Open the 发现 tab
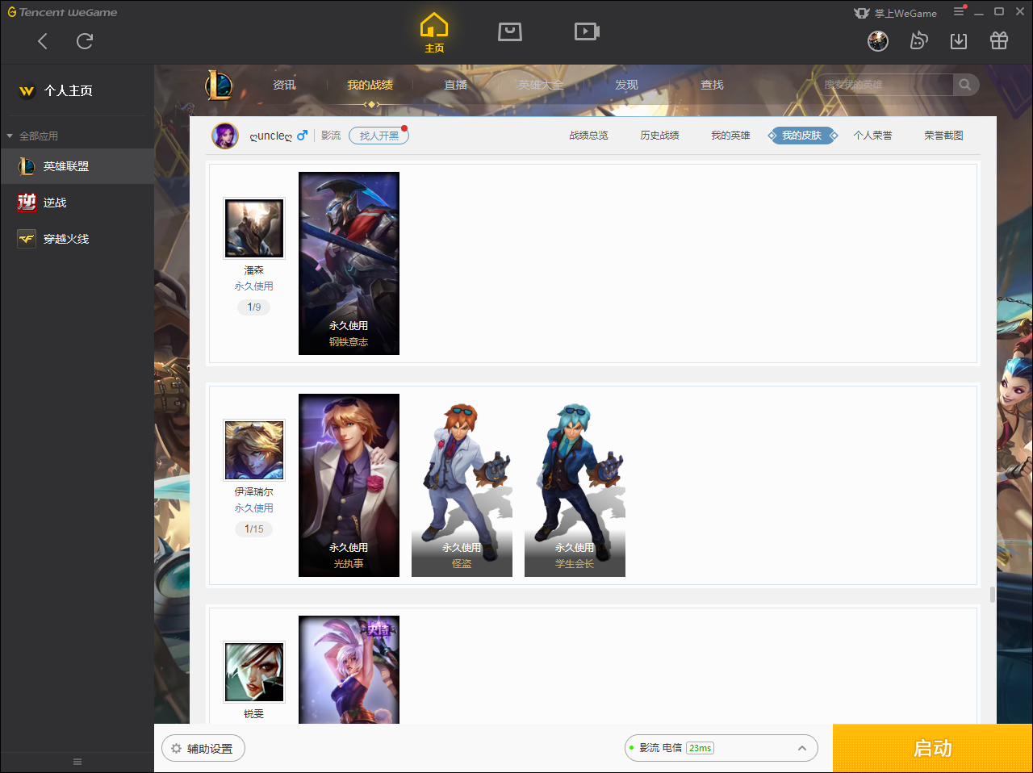1033x773 pixels. pyautogui.click(x=626, y=85)
